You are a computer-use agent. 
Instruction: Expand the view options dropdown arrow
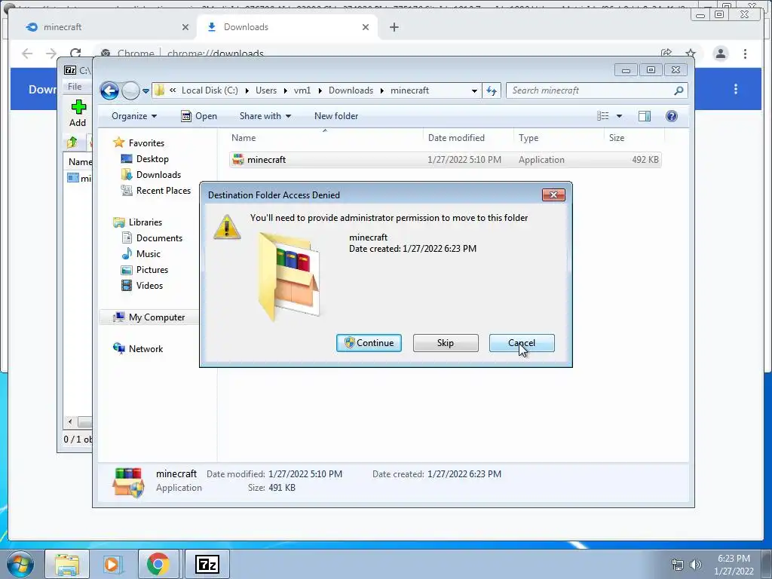(620, 116)
